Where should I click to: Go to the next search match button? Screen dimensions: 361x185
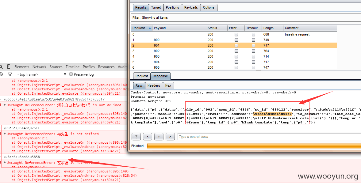coord(170,137)
